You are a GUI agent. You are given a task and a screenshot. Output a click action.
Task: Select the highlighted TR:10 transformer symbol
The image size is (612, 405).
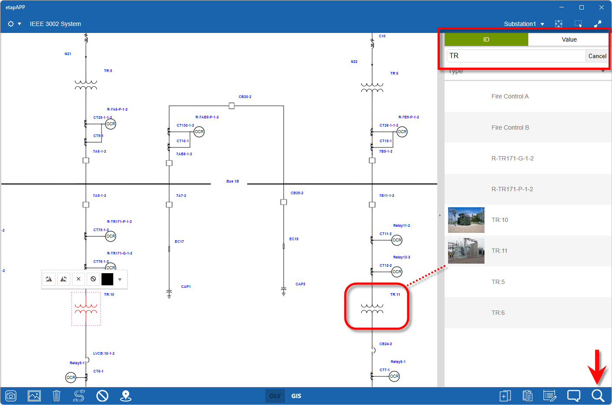tap(86, 309)
